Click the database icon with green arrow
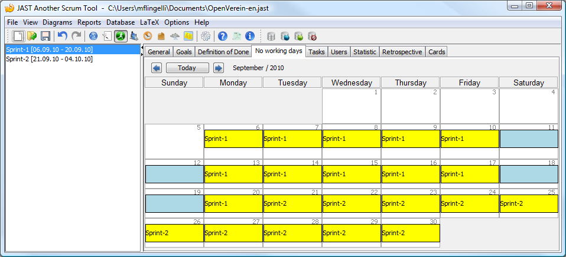This screenshot has height=257, width=566. click(x=298, y=36)
